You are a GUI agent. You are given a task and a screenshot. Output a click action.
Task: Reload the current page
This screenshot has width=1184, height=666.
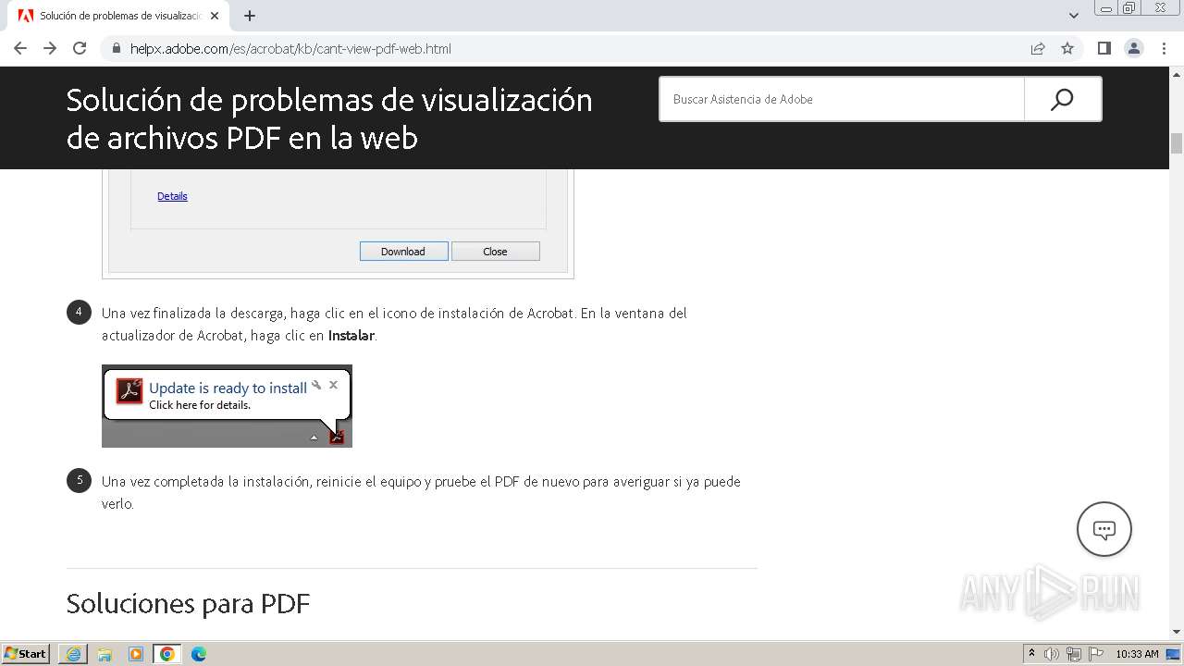(80, 48)
